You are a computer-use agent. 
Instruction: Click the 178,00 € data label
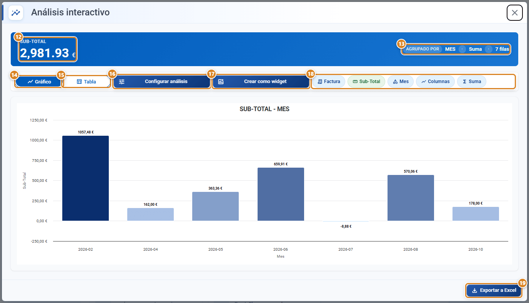[x=476, y=203]
